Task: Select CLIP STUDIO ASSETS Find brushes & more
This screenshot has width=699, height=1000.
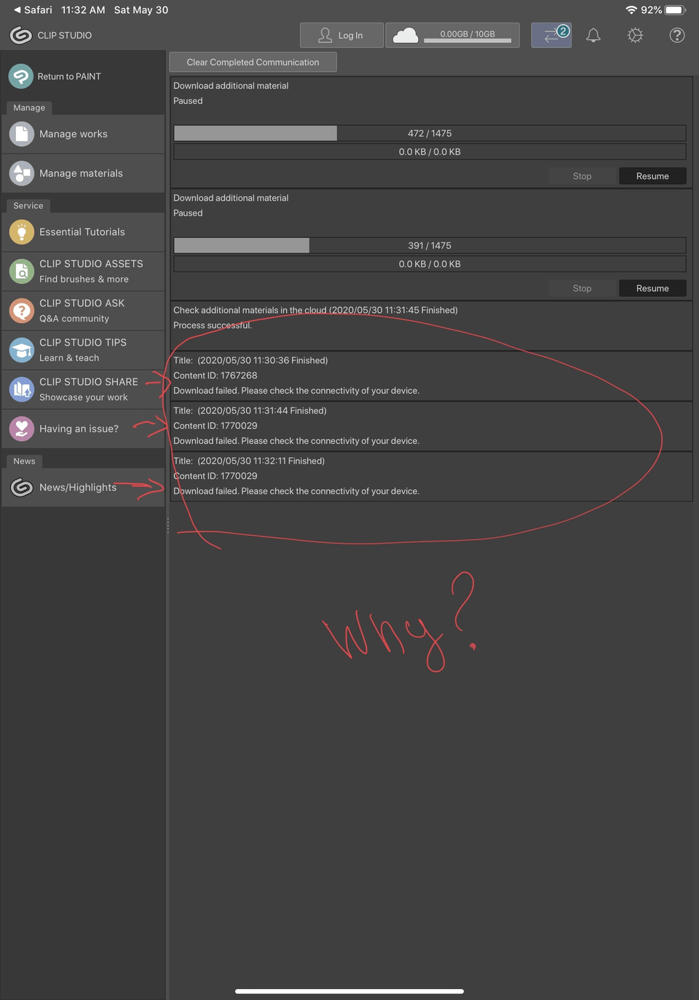Action: point(83,271)
